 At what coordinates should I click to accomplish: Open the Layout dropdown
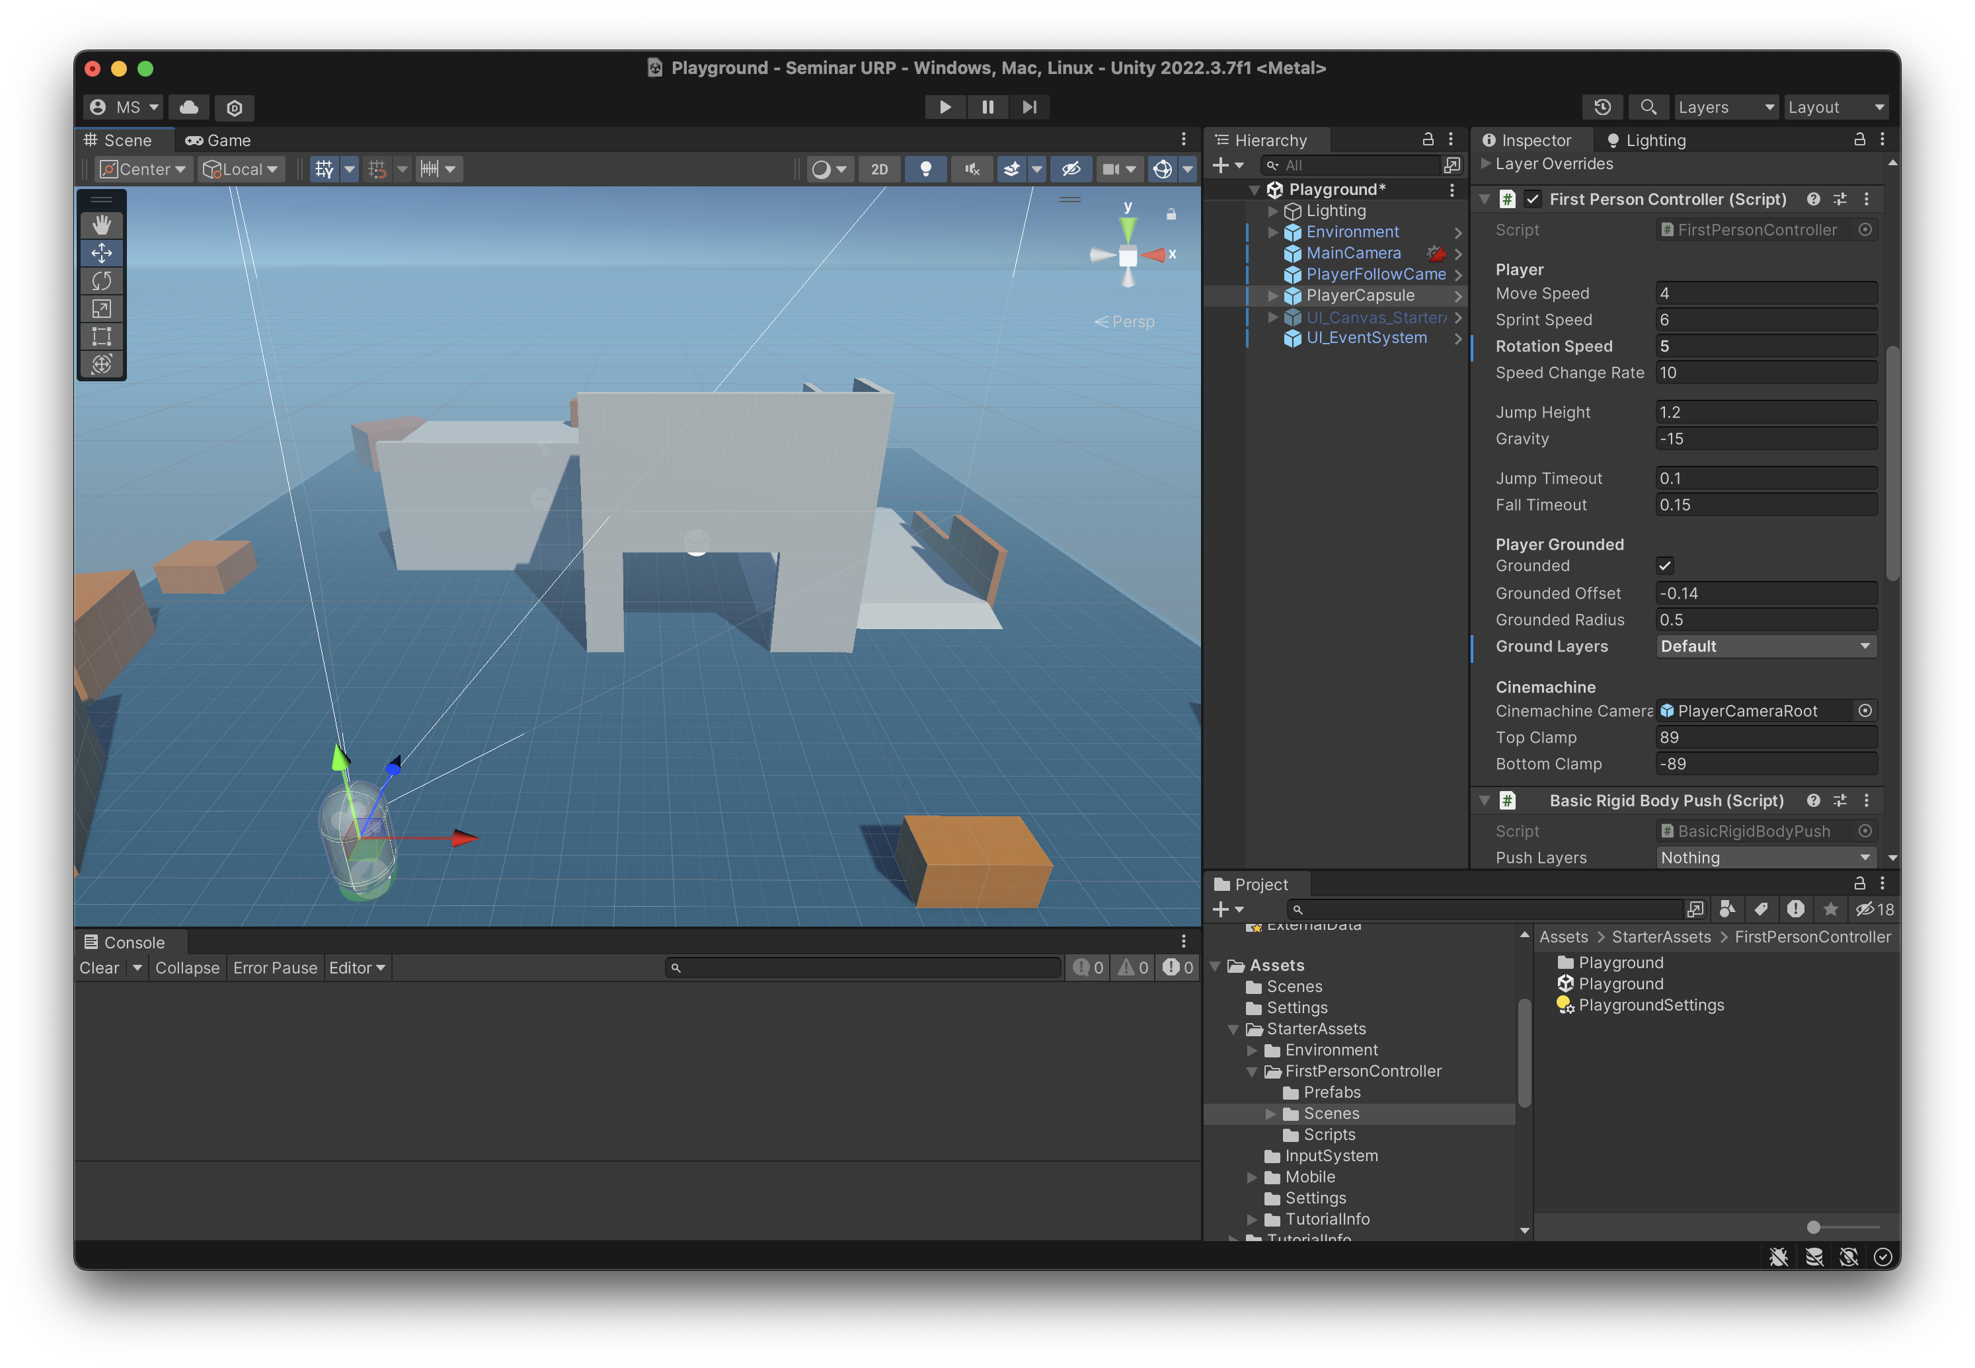coord(1836,107)
